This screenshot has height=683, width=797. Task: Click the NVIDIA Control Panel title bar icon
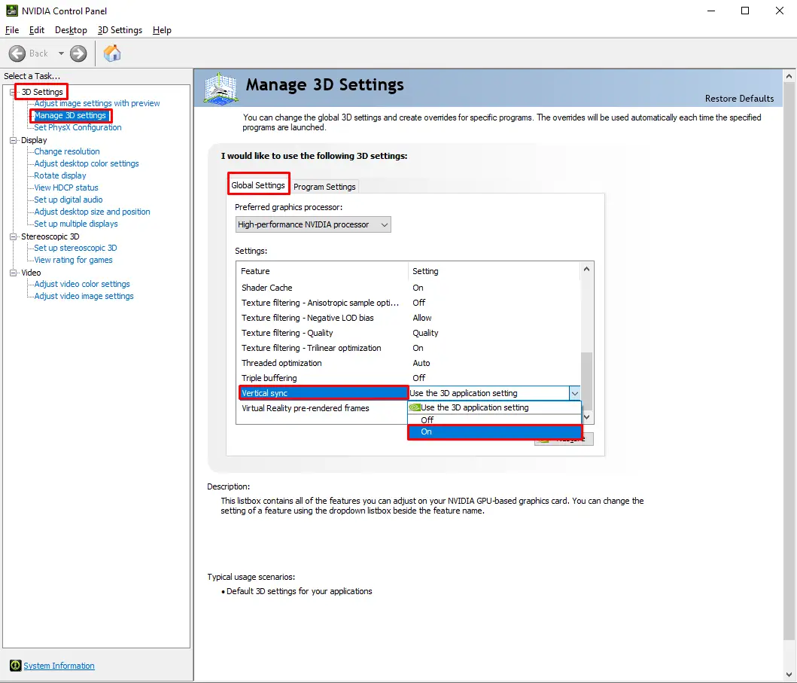(x=11, y=10)
